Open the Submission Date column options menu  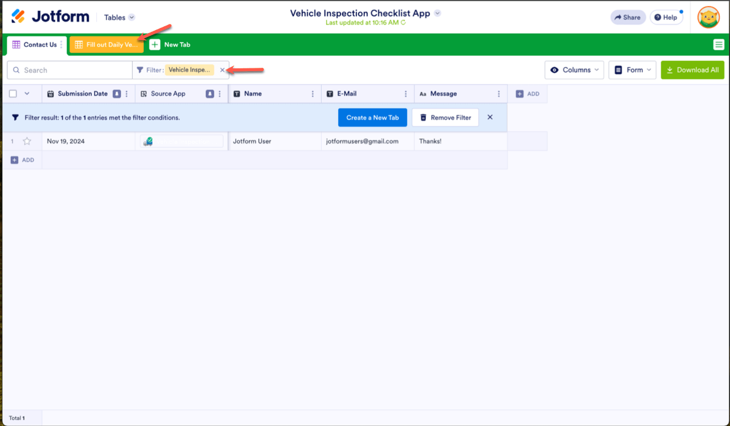click(127, 94)
